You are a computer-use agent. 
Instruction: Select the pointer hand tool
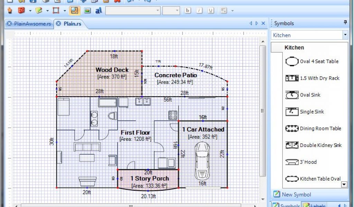10,10
